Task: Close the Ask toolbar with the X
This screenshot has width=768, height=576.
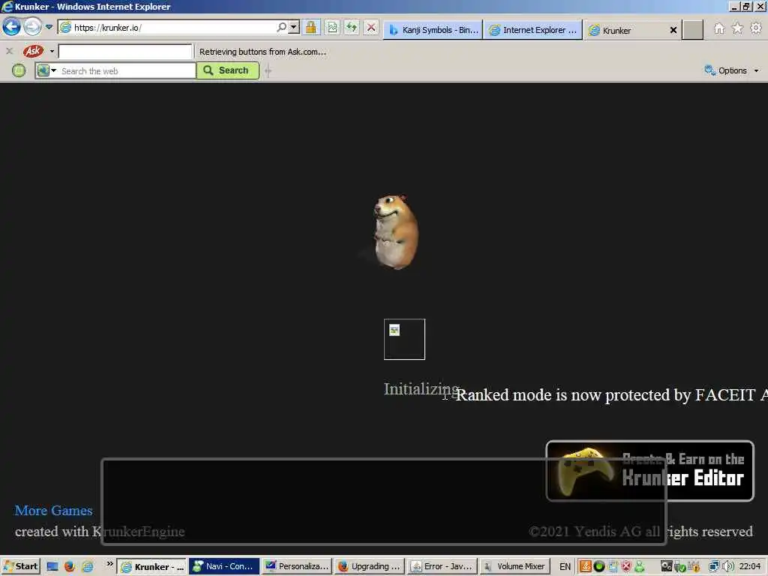Action: click(x=9, y=51)
